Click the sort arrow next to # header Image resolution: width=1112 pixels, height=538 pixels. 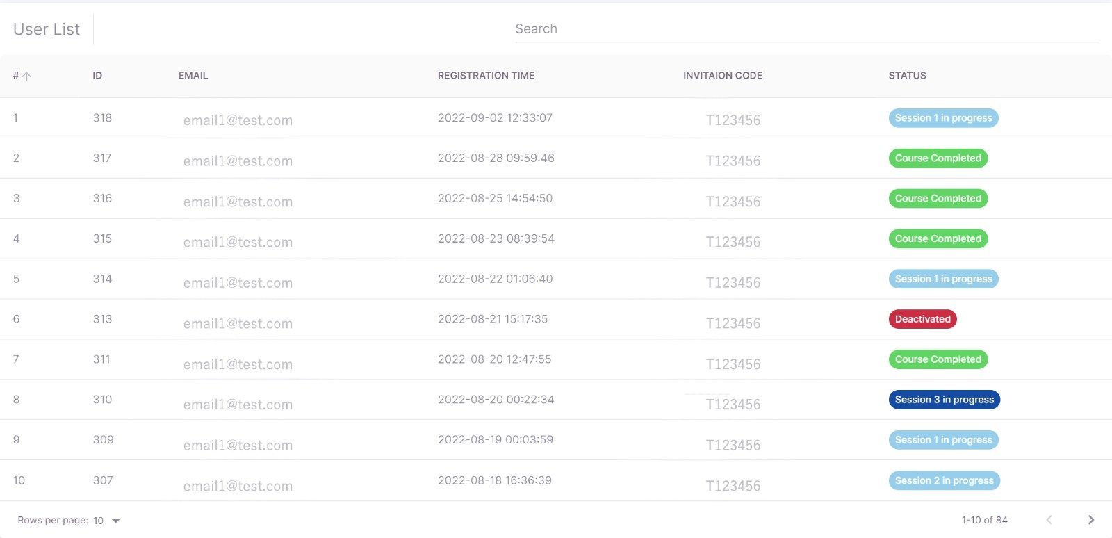[x=26, y=76]
